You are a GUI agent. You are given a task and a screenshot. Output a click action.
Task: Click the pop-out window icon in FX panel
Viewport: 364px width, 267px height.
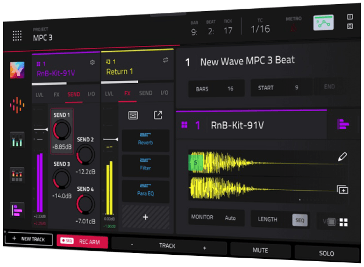click(x=158, y=115)
